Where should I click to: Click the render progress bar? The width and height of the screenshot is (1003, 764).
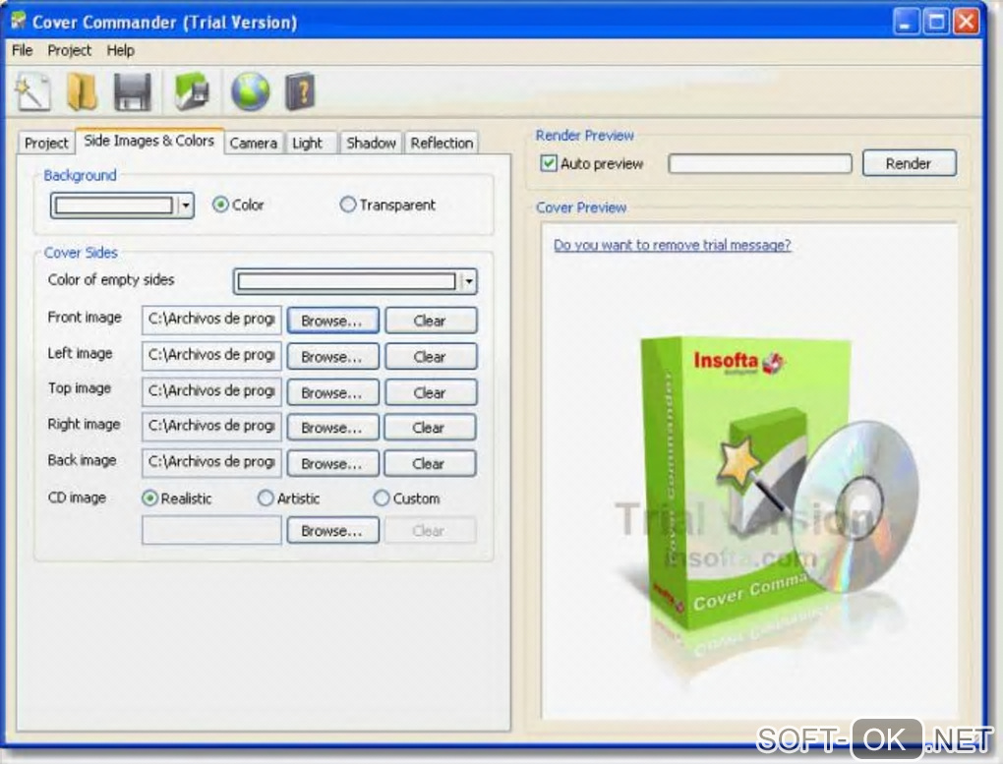coord(760,164)
